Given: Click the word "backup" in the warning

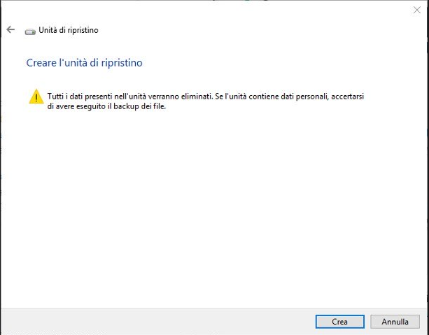Looking at the screenshot, I should coord(134,106).
